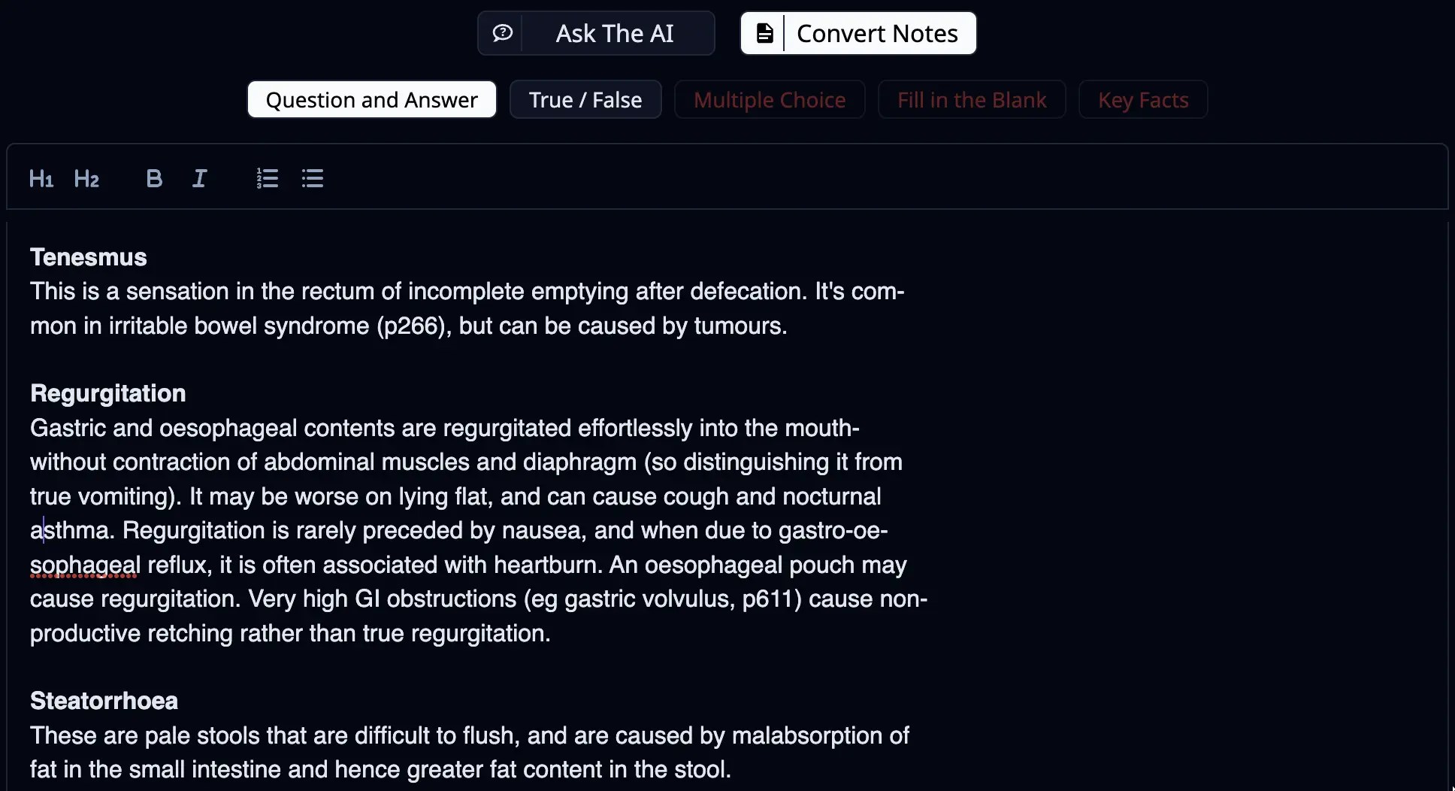Image resolution: width=1455 pixels, height=791 pixels.
Task: Click the speech bubble icon beside Ask The AI
Action: (502, 33)
